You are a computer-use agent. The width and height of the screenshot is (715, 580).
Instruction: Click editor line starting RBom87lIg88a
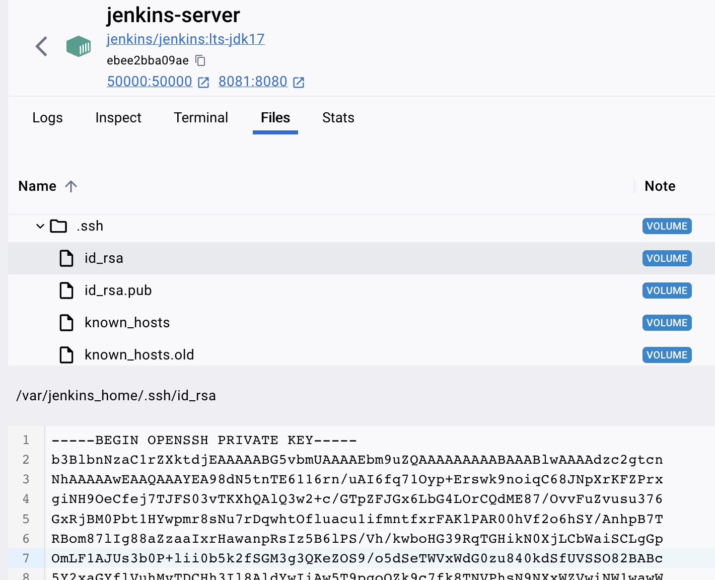click(357, 539)
